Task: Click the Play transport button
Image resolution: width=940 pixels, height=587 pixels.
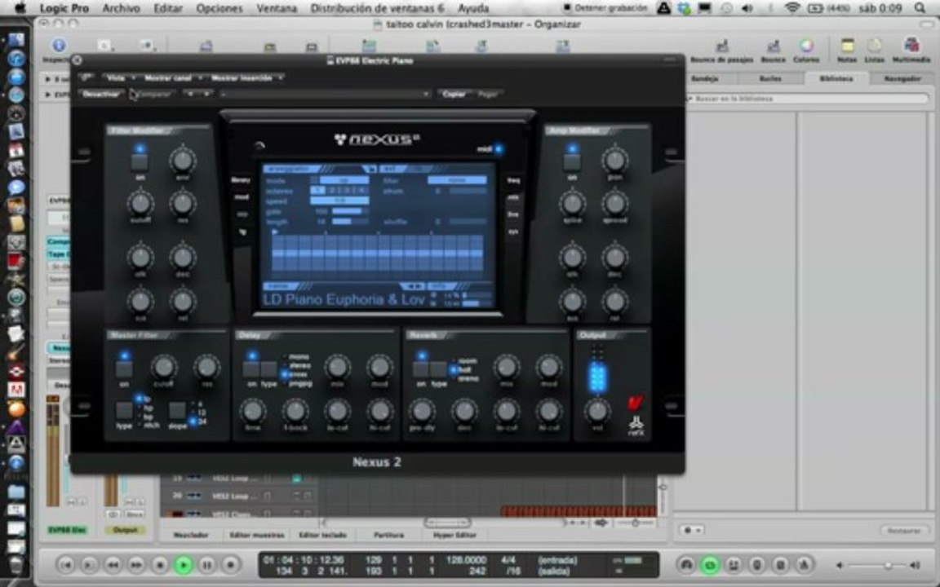Action: click(184, 565)
